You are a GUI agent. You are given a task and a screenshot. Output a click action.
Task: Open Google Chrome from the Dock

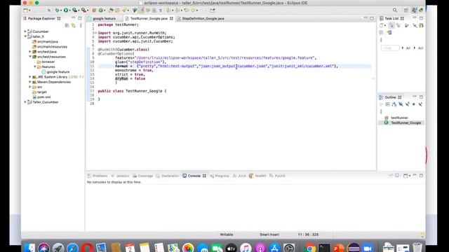coord(309,248)
